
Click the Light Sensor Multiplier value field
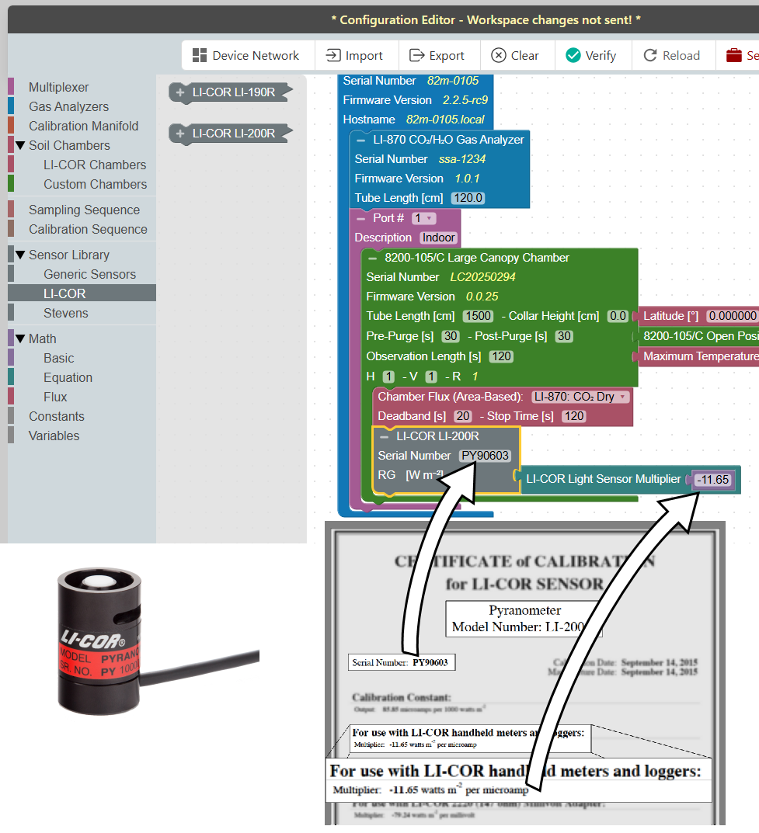[x=712, y=480]
